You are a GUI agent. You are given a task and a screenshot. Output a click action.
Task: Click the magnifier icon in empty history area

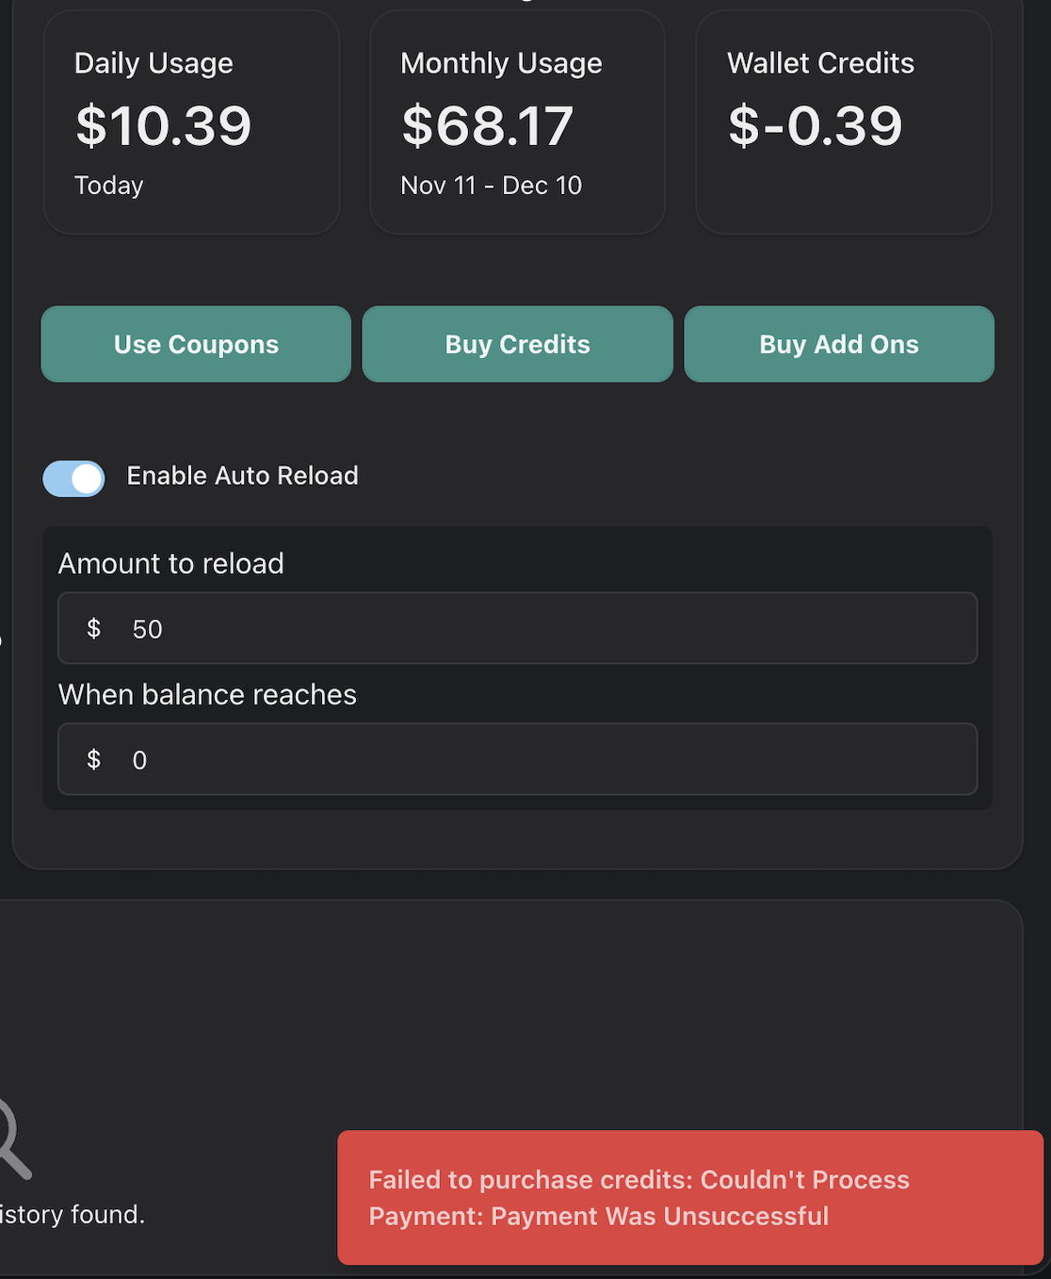point(11,1140)
